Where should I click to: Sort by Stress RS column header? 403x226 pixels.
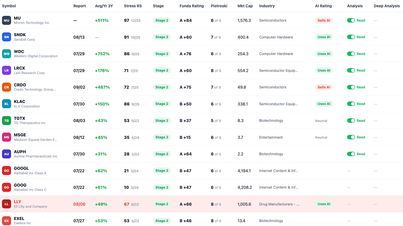(x=133, y=6)
